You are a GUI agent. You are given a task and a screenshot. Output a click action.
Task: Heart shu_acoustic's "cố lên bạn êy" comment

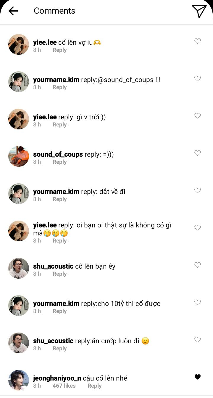(198, 265)
